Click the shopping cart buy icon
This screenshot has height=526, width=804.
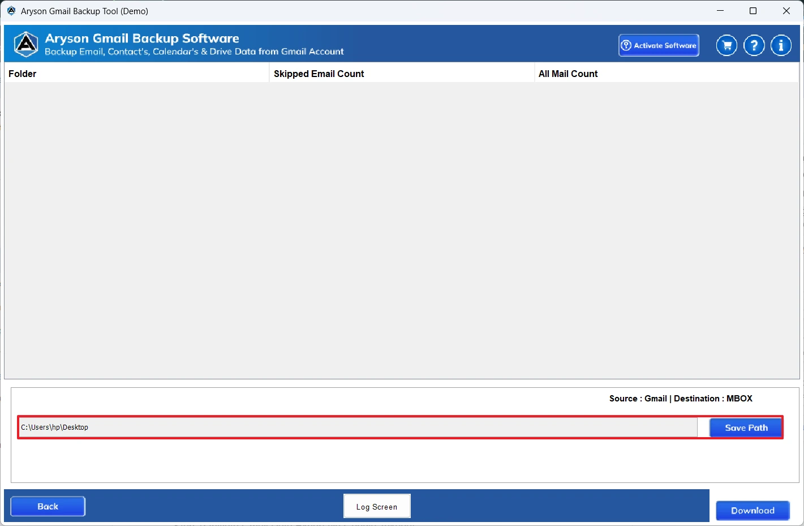[726, 45]
